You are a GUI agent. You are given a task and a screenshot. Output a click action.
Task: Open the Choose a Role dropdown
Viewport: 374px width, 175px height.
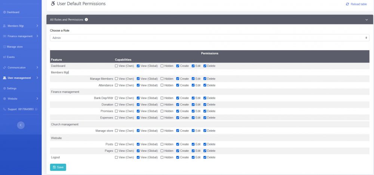[209, 38]
